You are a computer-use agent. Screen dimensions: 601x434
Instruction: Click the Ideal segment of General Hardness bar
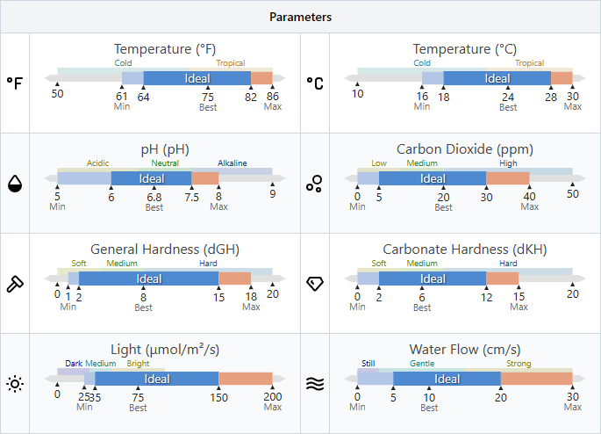click(148, 278)
